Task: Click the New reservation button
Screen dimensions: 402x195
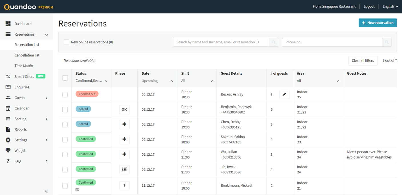Action: pyautogui.click(x=377, y=23)
